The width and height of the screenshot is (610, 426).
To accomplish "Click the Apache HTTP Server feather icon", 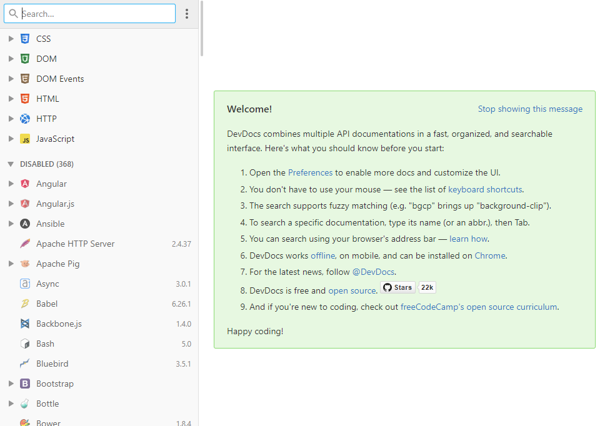I will coord(25,244).
